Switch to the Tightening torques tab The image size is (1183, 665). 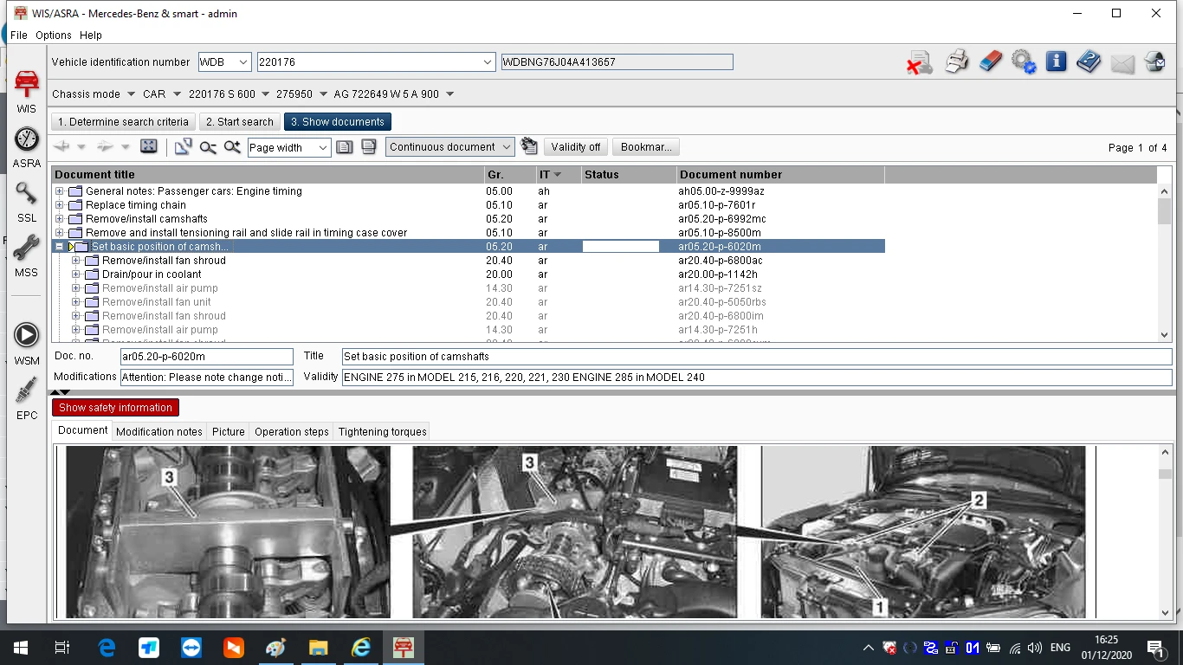coord(383,431)
